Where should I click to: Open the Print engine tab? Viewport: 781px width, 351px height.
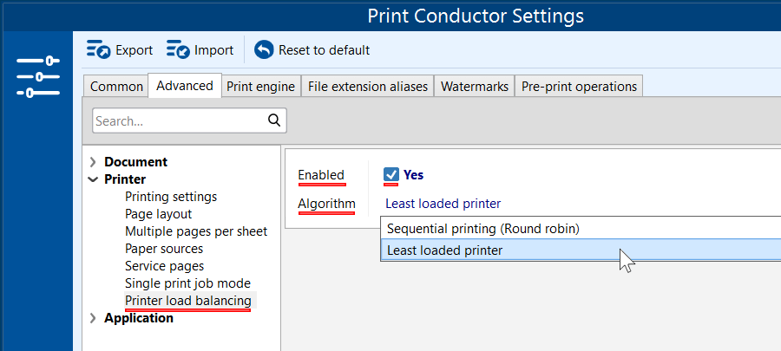[x=261, y=87]
